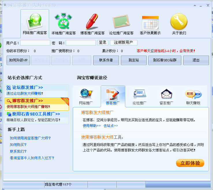Focus the 用户名 input field
Viewport: 213px width, 190px height.
(x=35, y=43)
